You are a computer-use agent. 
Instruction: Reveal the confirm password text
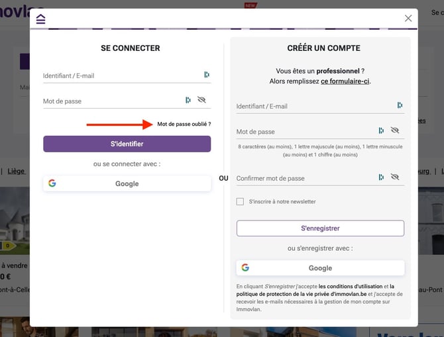[x=395, y=177]
